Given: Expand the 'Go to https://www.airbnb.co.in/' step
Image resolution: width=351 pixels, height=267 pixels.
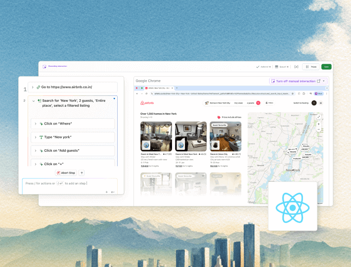Looking at the screenshot, I should pos(33,88).
